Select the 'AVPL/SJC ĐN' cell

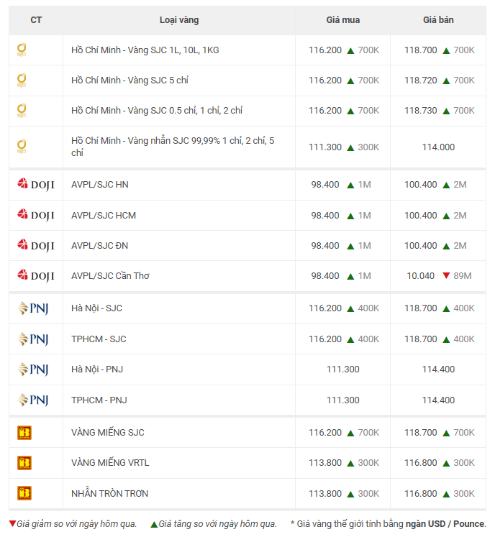[179, 246]
